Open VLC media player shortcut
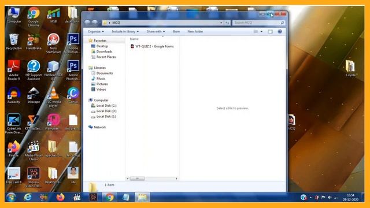Screen dimensions: 370x208 click(x=53, y=97)
